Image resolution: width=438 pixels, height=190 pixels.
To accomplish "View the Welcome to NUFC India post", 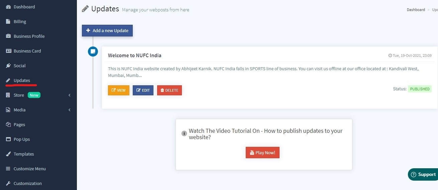I will [x=119, y=90].
